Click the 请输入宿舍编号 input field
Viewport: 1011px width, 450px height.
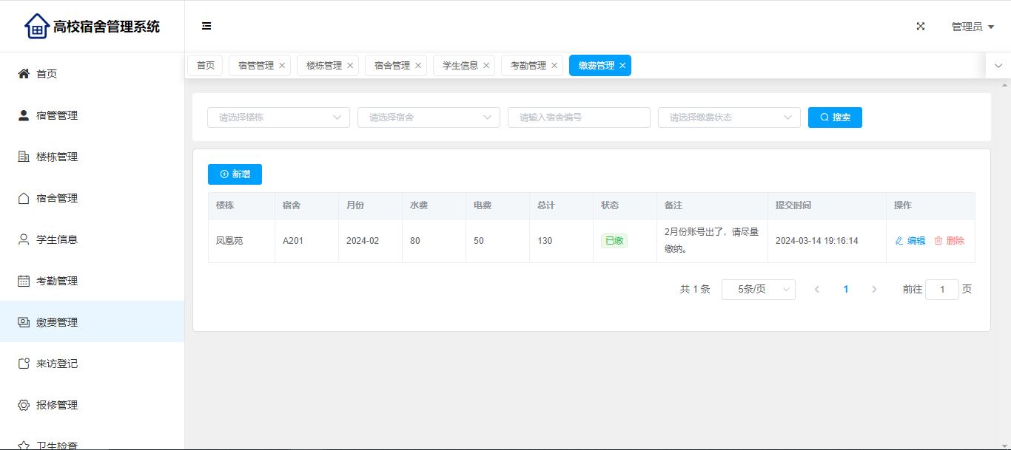(579, 117)
